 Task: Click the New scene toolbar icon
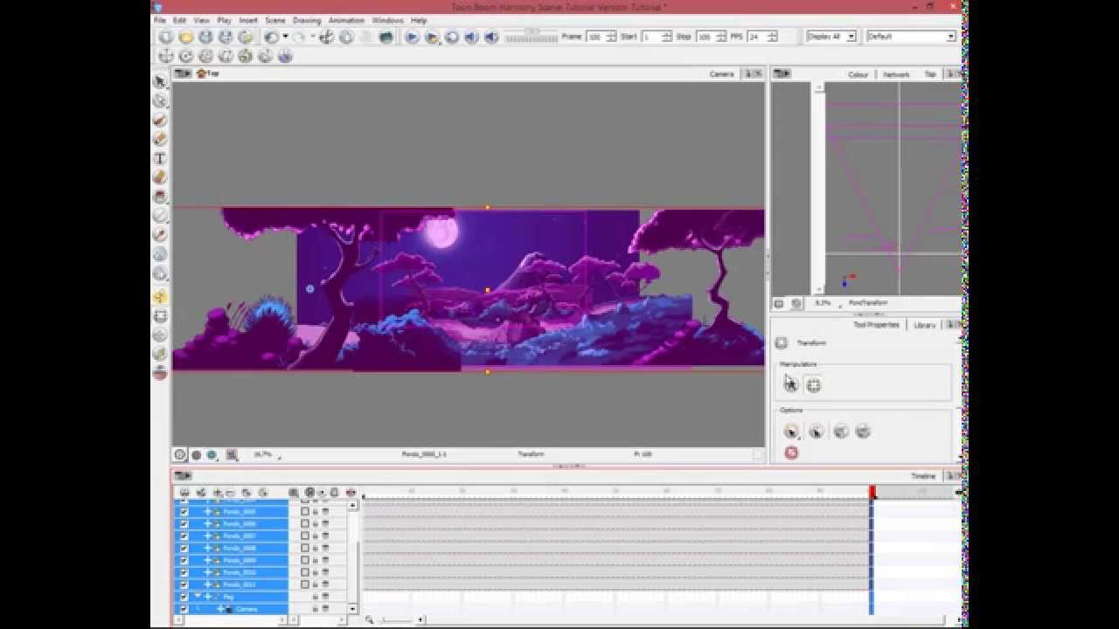pyautogui.click(x=166, y=37)
